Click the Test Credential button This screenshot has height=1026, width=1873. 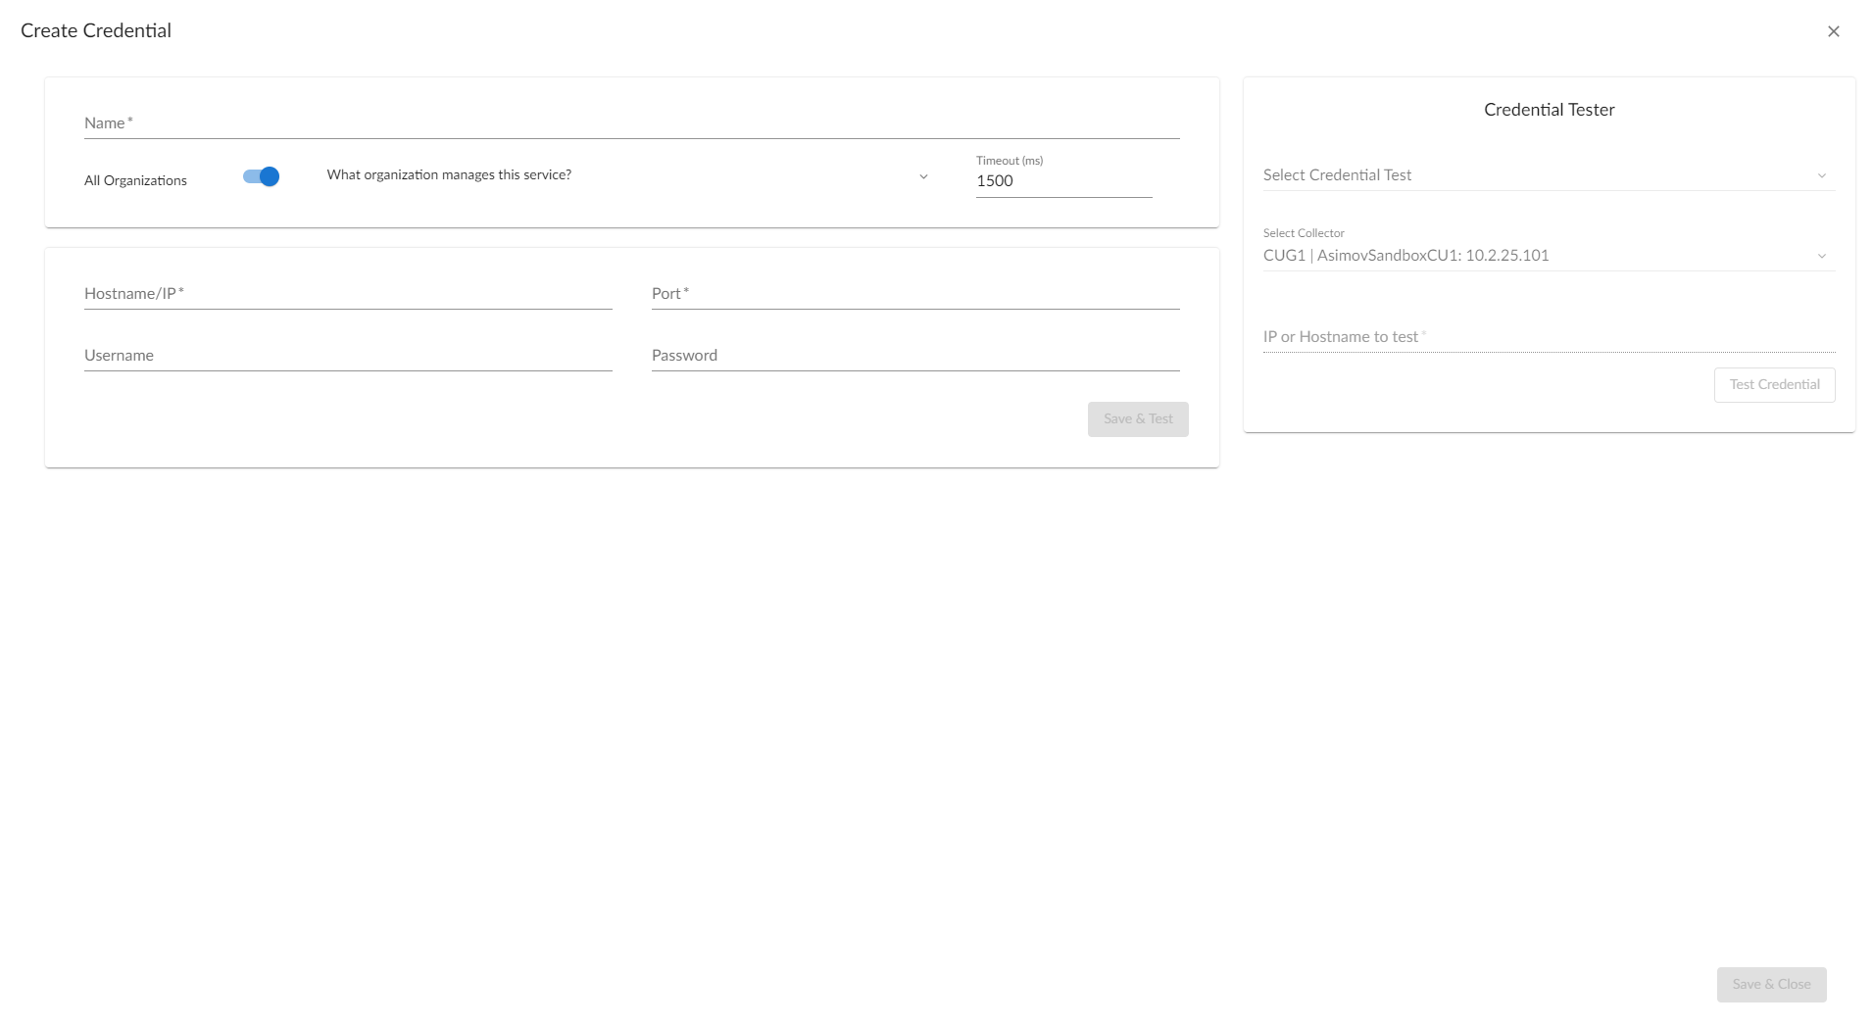[x=1774, y=385]
